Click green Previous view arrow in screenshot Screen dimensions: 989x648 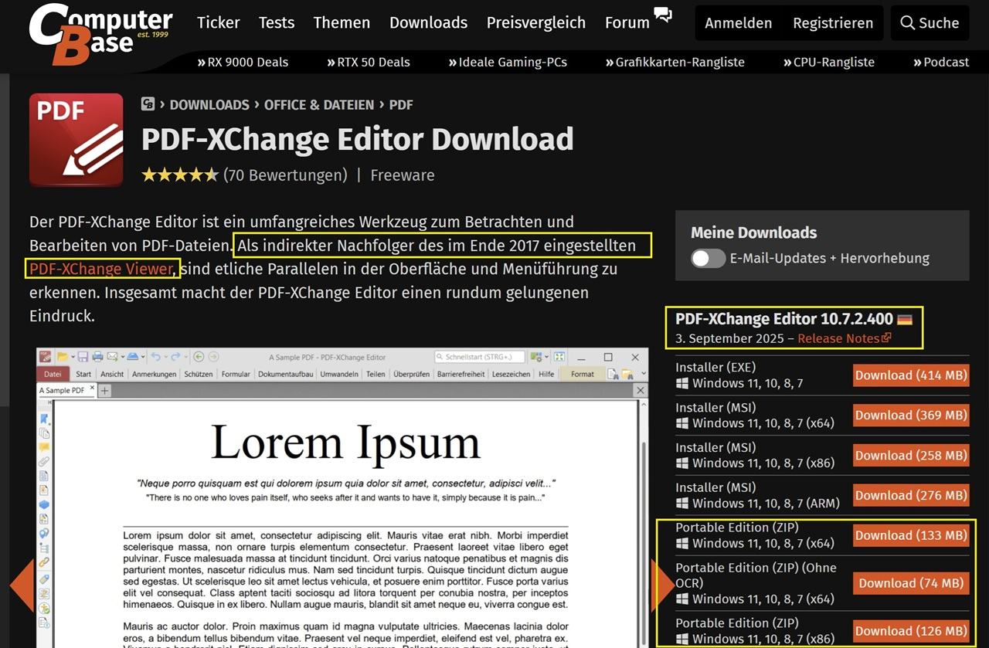[199, 357]
